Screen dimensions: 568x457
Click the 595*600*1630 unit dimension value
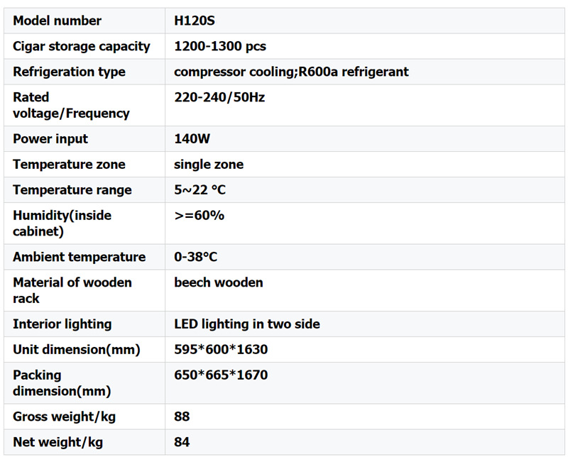pyautogui.click(x=221, y=349)
